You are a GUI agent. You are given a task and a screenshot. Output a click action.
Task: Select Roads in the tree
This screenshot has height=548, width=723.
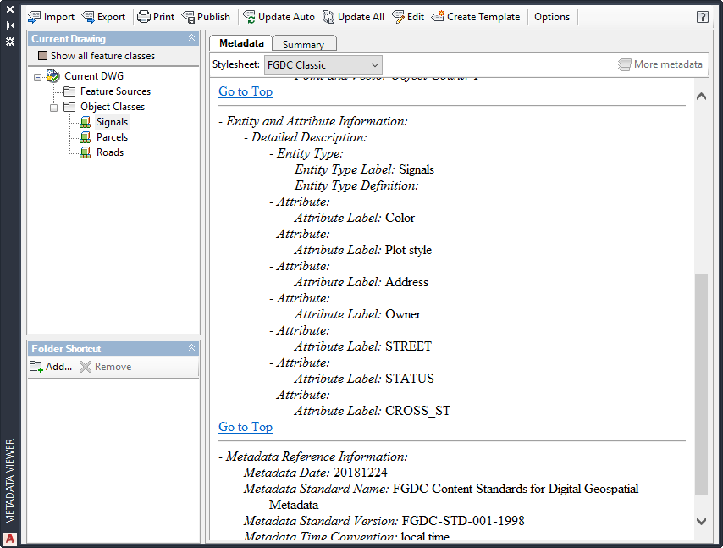pyautogui.click(x=110, y=152)
